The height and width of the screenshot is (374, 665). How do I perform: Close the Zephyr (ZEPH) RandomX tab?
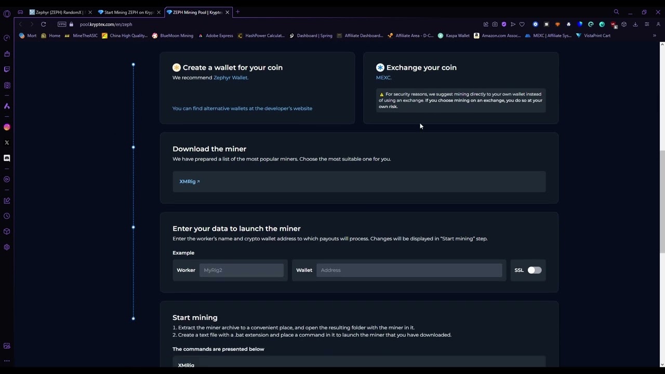click(90, 12)
